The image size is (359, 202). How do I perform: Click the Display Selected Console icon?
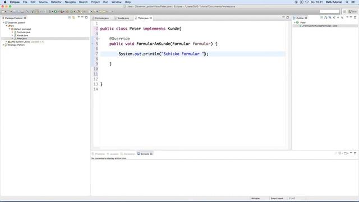coord(340,153)
